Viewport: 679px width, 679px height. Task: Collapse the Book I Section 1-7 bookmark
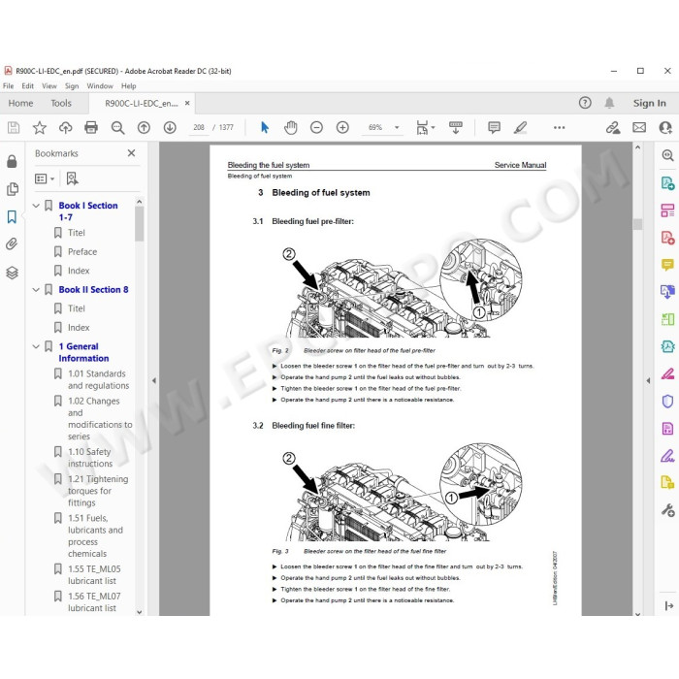point(36,206)
